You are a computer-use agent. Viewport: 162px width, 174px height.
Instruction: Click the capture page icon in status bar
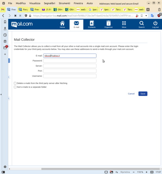106,172
